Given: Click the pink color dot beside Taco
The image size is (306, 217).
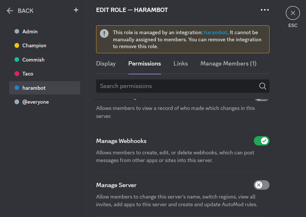Looking at the screenshot, I should click(17, 74).
